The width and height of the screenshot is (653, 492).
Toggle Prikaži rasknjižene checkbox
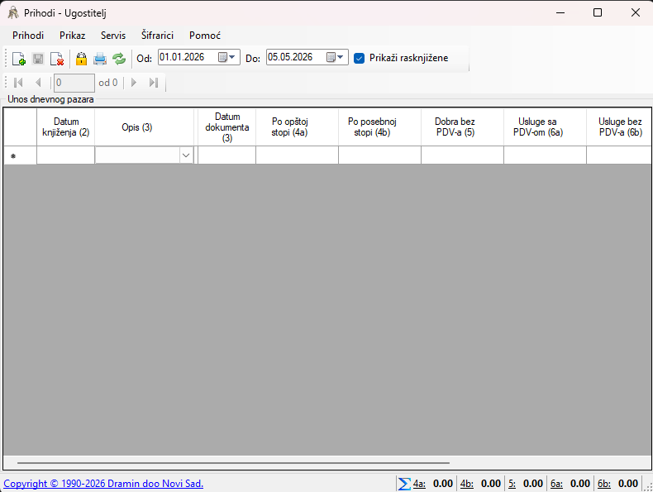coord(359,58)
